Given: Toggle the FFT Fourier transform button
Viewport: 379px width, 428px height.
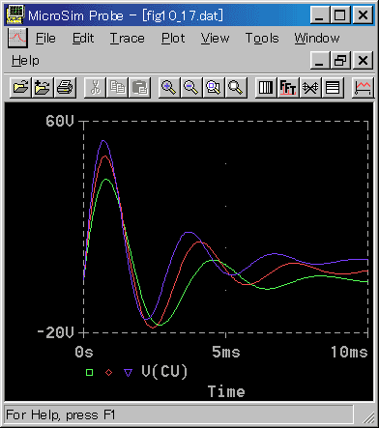Looking at the screenshot, I should (x=288, y=87).
